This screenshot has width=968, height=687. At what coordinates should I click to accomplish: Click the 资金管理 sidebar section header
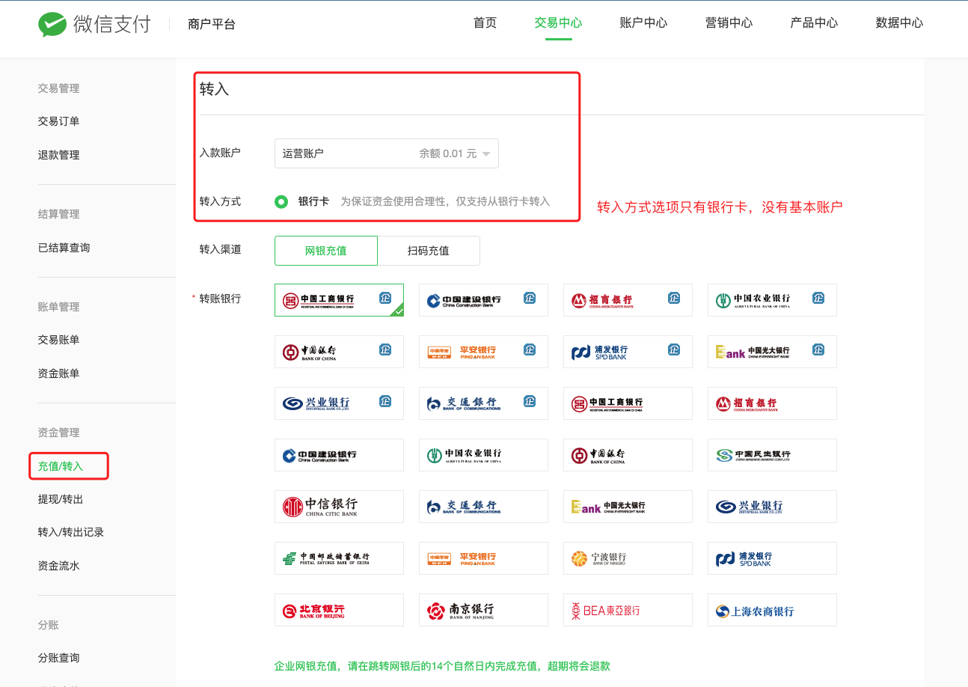click(59, 433)
